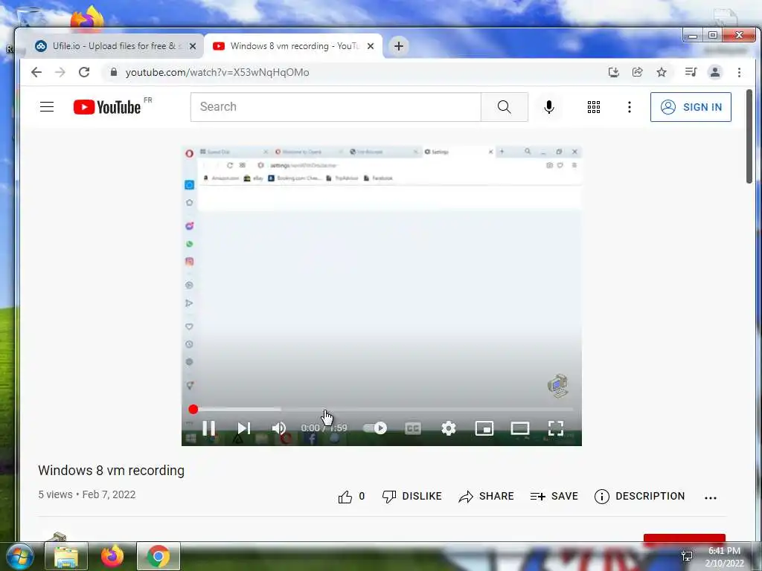762x571 pixels.
Task: Open File Explorer from the taskbar
Action: coord(66,556)
